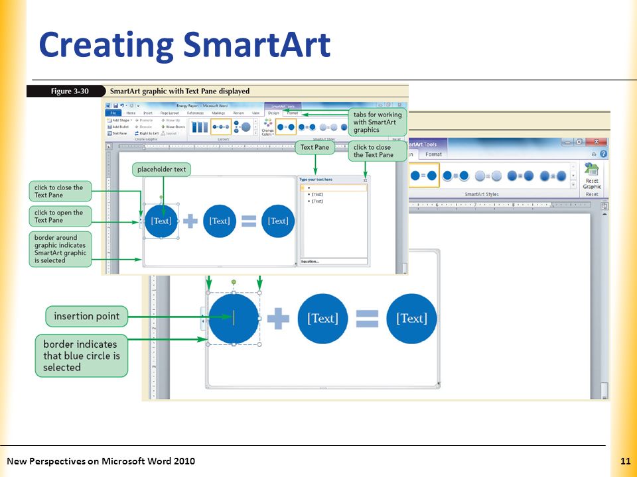Select the plus sign shape in front window graphic

click(x=190, y=221)
